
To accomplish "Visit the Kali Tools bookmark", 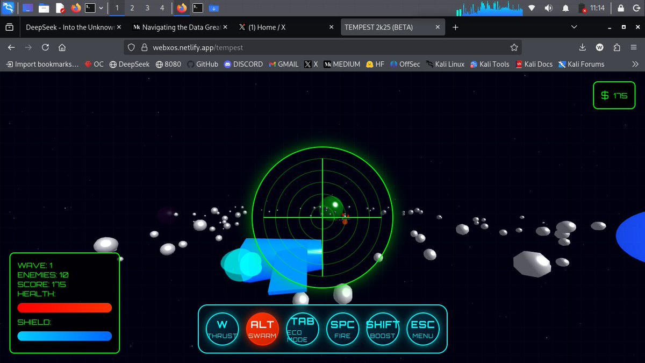I will pyautogui.click(x=490, y=64).
